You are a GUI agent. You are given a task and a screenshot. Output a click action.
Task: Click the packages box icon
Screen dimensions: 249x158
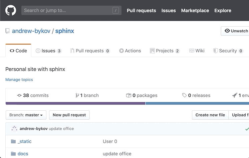(129, 95)
